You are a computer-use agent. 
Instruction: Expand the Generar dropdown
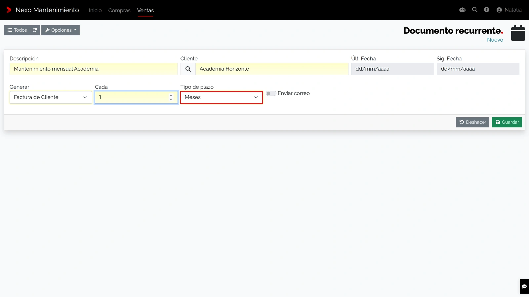click(x=51, y=97)
